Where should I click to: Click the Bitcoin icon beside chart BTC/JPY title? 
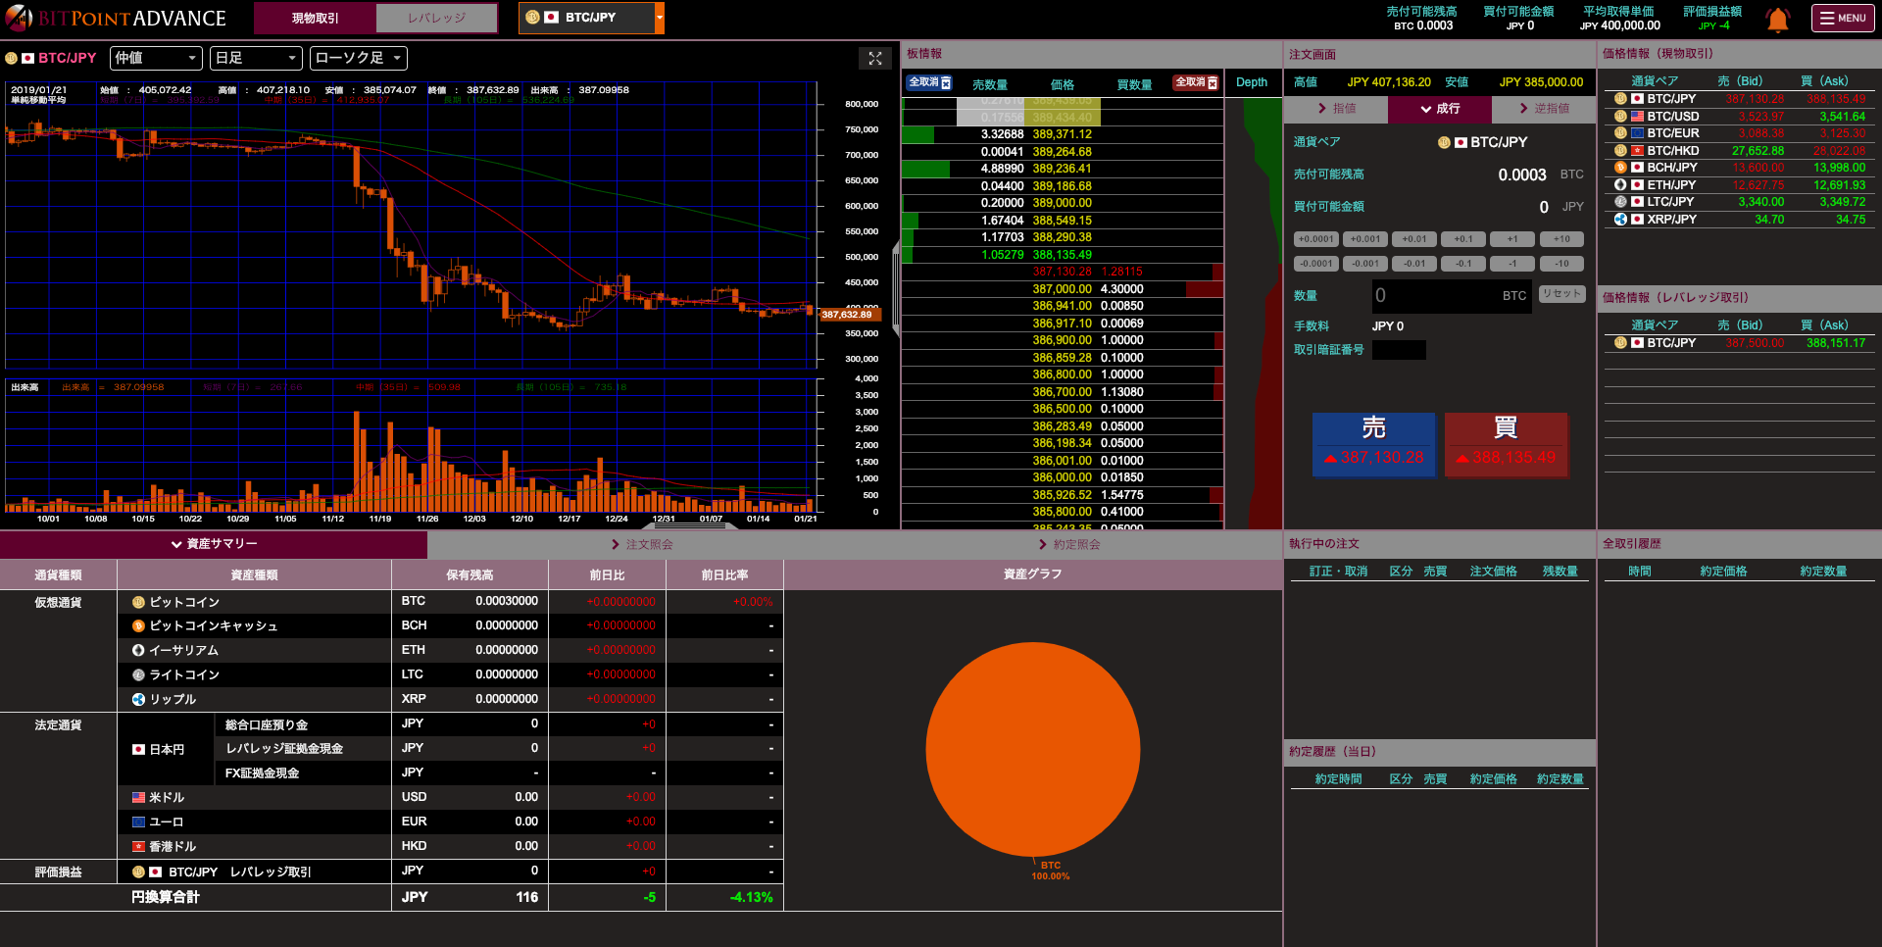12,59
